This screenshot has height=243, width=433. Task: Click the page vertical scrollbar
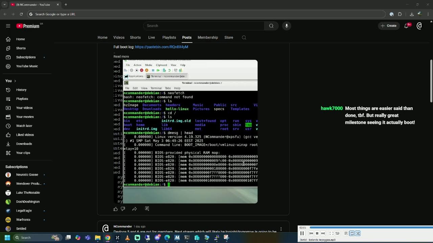tap(431, 81)
